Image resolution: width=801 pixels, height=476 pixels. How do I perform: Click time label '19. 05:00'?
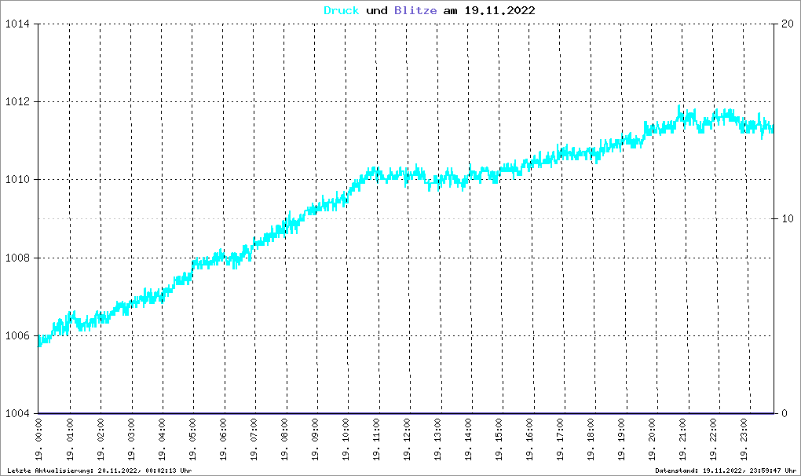coord(192,439)
